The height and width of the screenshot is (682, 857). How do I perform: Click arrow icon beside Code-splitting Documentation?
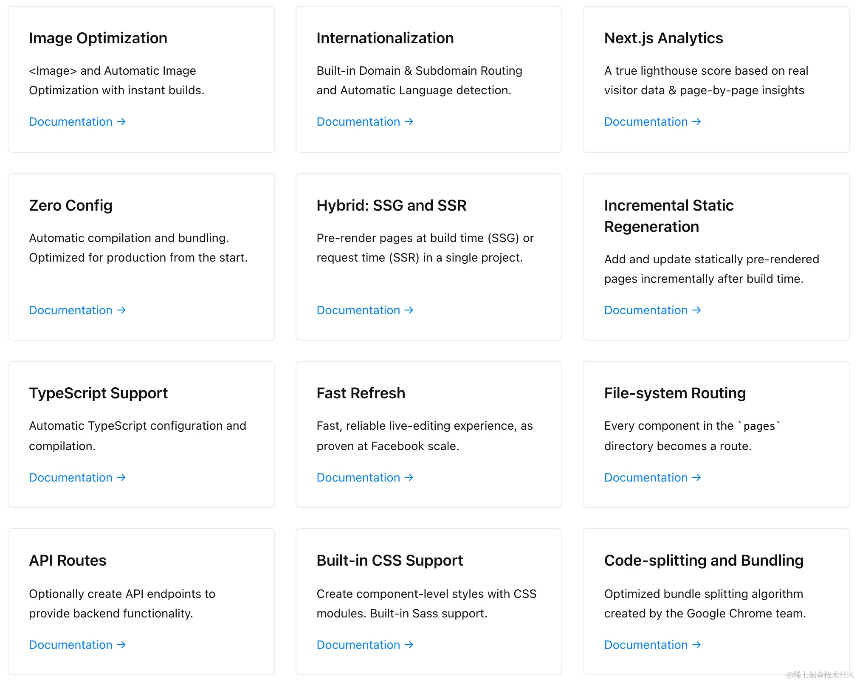pyautogui.click(x=696, y=645)
